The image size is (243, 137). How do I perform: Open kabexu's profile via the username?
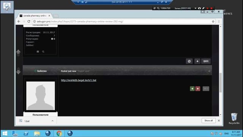click(x=42, y=71)
